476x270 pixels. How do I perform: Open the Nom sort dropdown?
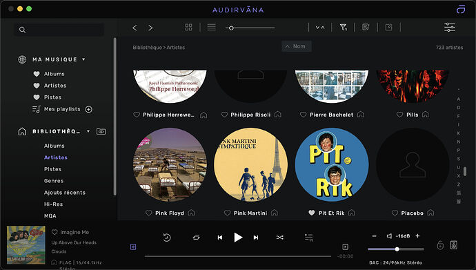pos(296,46)
